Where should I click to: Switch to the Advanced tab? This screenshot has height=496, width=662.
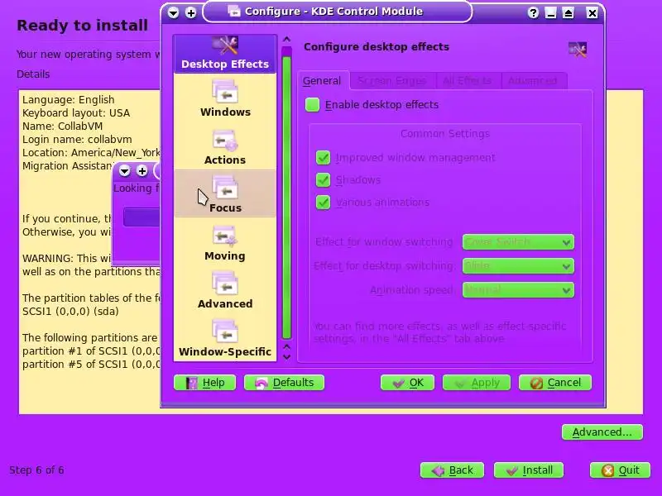[533, 80]
